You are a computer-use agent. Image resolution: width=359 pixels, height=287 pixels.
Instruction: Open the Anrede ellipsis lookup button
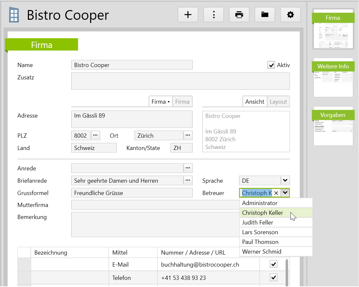pyautogui.click(x=188, y=168)
